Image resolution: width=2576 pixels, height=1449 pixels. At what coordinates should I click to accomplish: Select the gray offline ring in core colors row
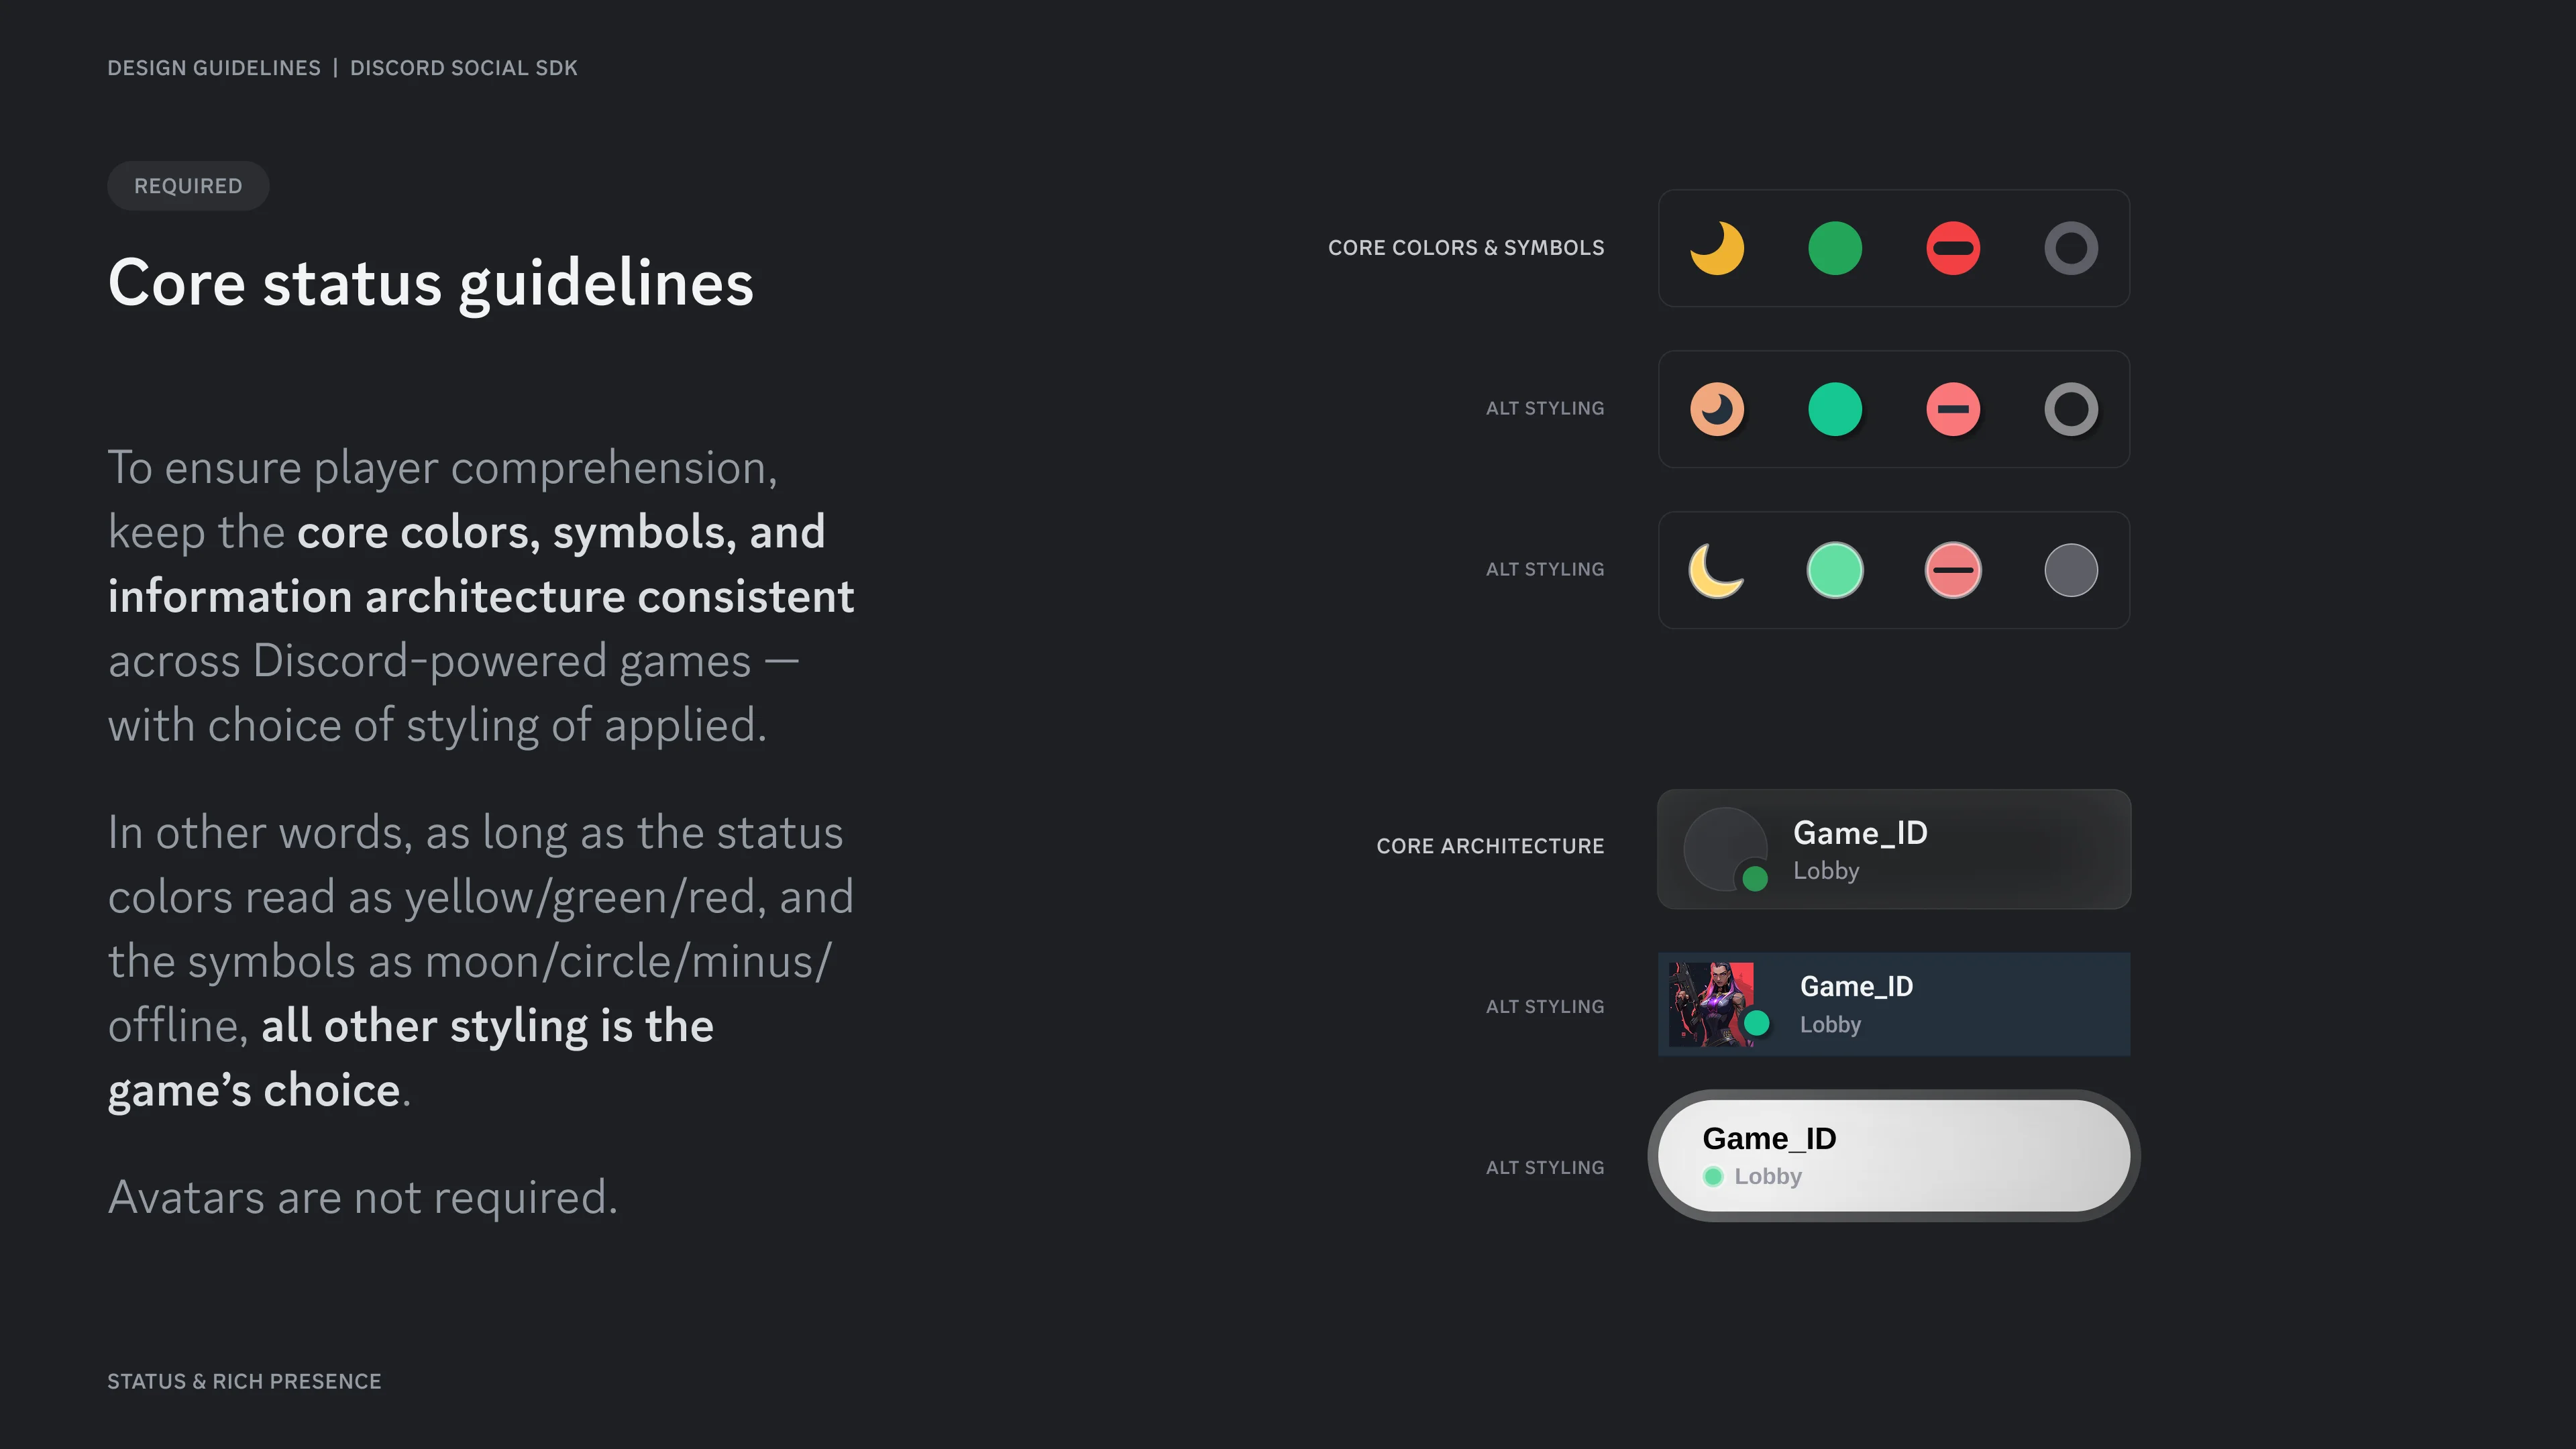click(2071, 248)
